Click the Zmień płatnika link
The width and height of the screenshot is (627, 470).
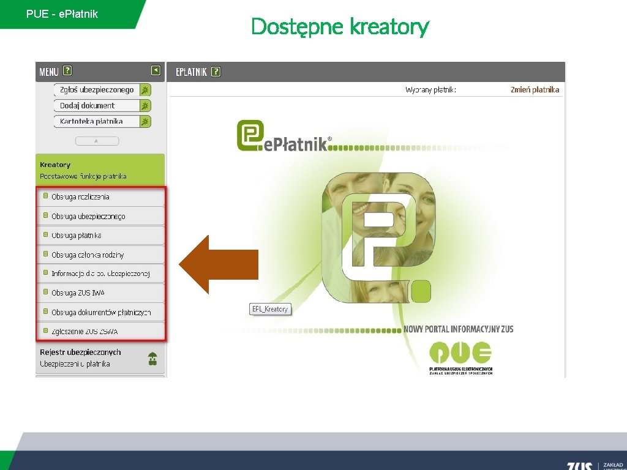click(535, 89)
